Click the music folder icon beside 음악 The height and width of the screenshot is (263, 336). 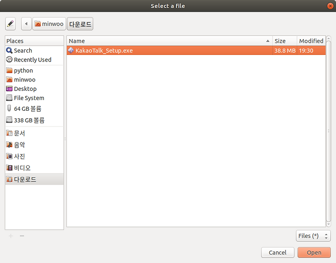(9, 145)
